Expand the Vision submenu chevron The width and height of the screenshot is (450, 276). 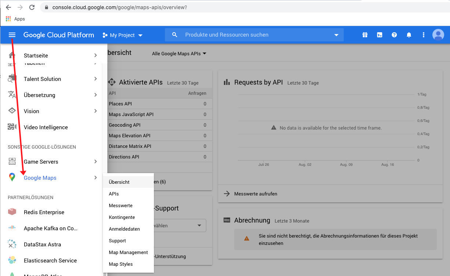(x=95, y=111)
